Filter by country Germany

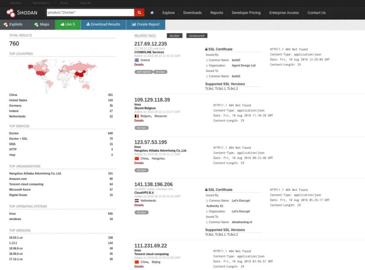(15, 106)
